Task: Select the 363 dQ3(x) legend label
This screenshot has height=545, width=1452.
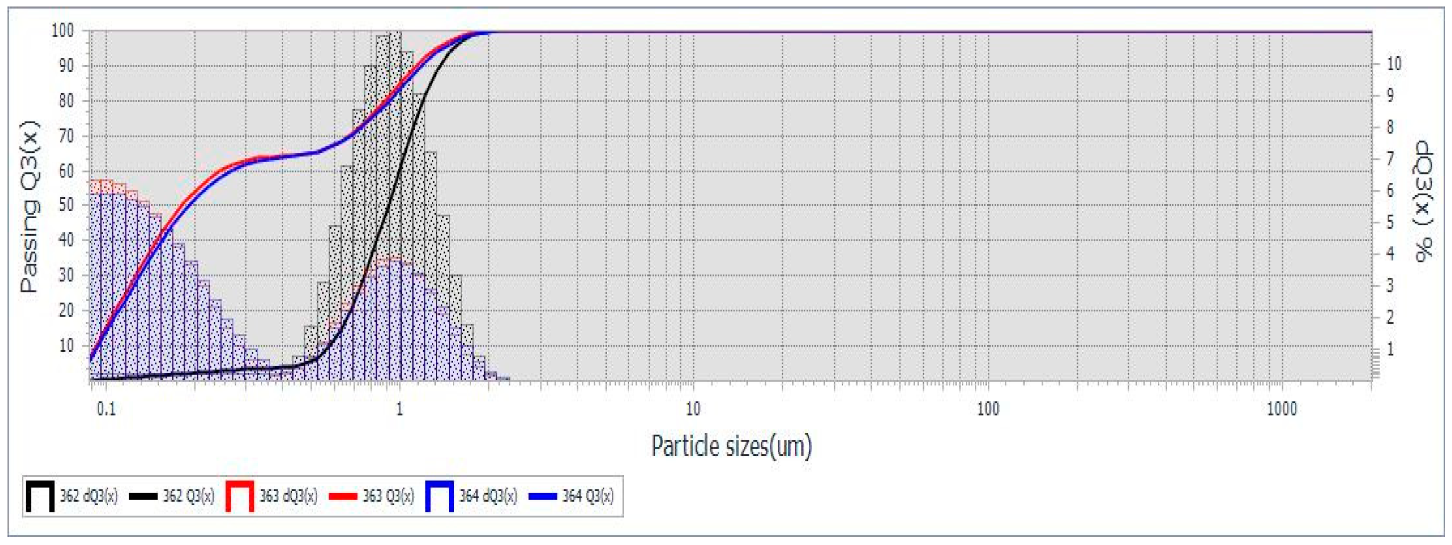Action: coord(289,496)
